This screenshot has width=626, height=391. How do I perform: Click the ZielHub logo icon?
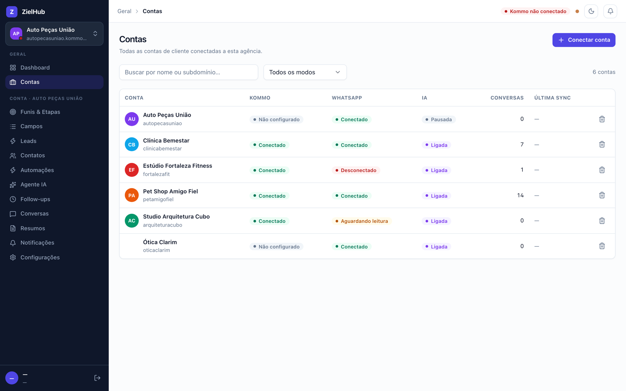pos(12,11)
